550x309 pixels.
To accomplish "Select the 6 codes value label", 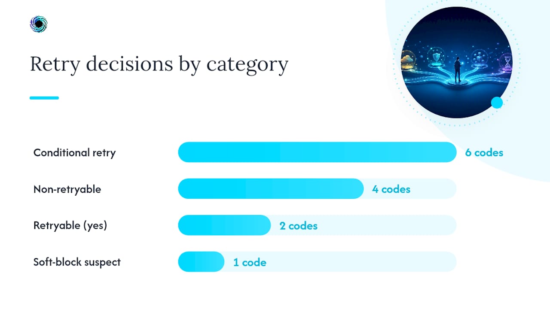I will [484, 152].
